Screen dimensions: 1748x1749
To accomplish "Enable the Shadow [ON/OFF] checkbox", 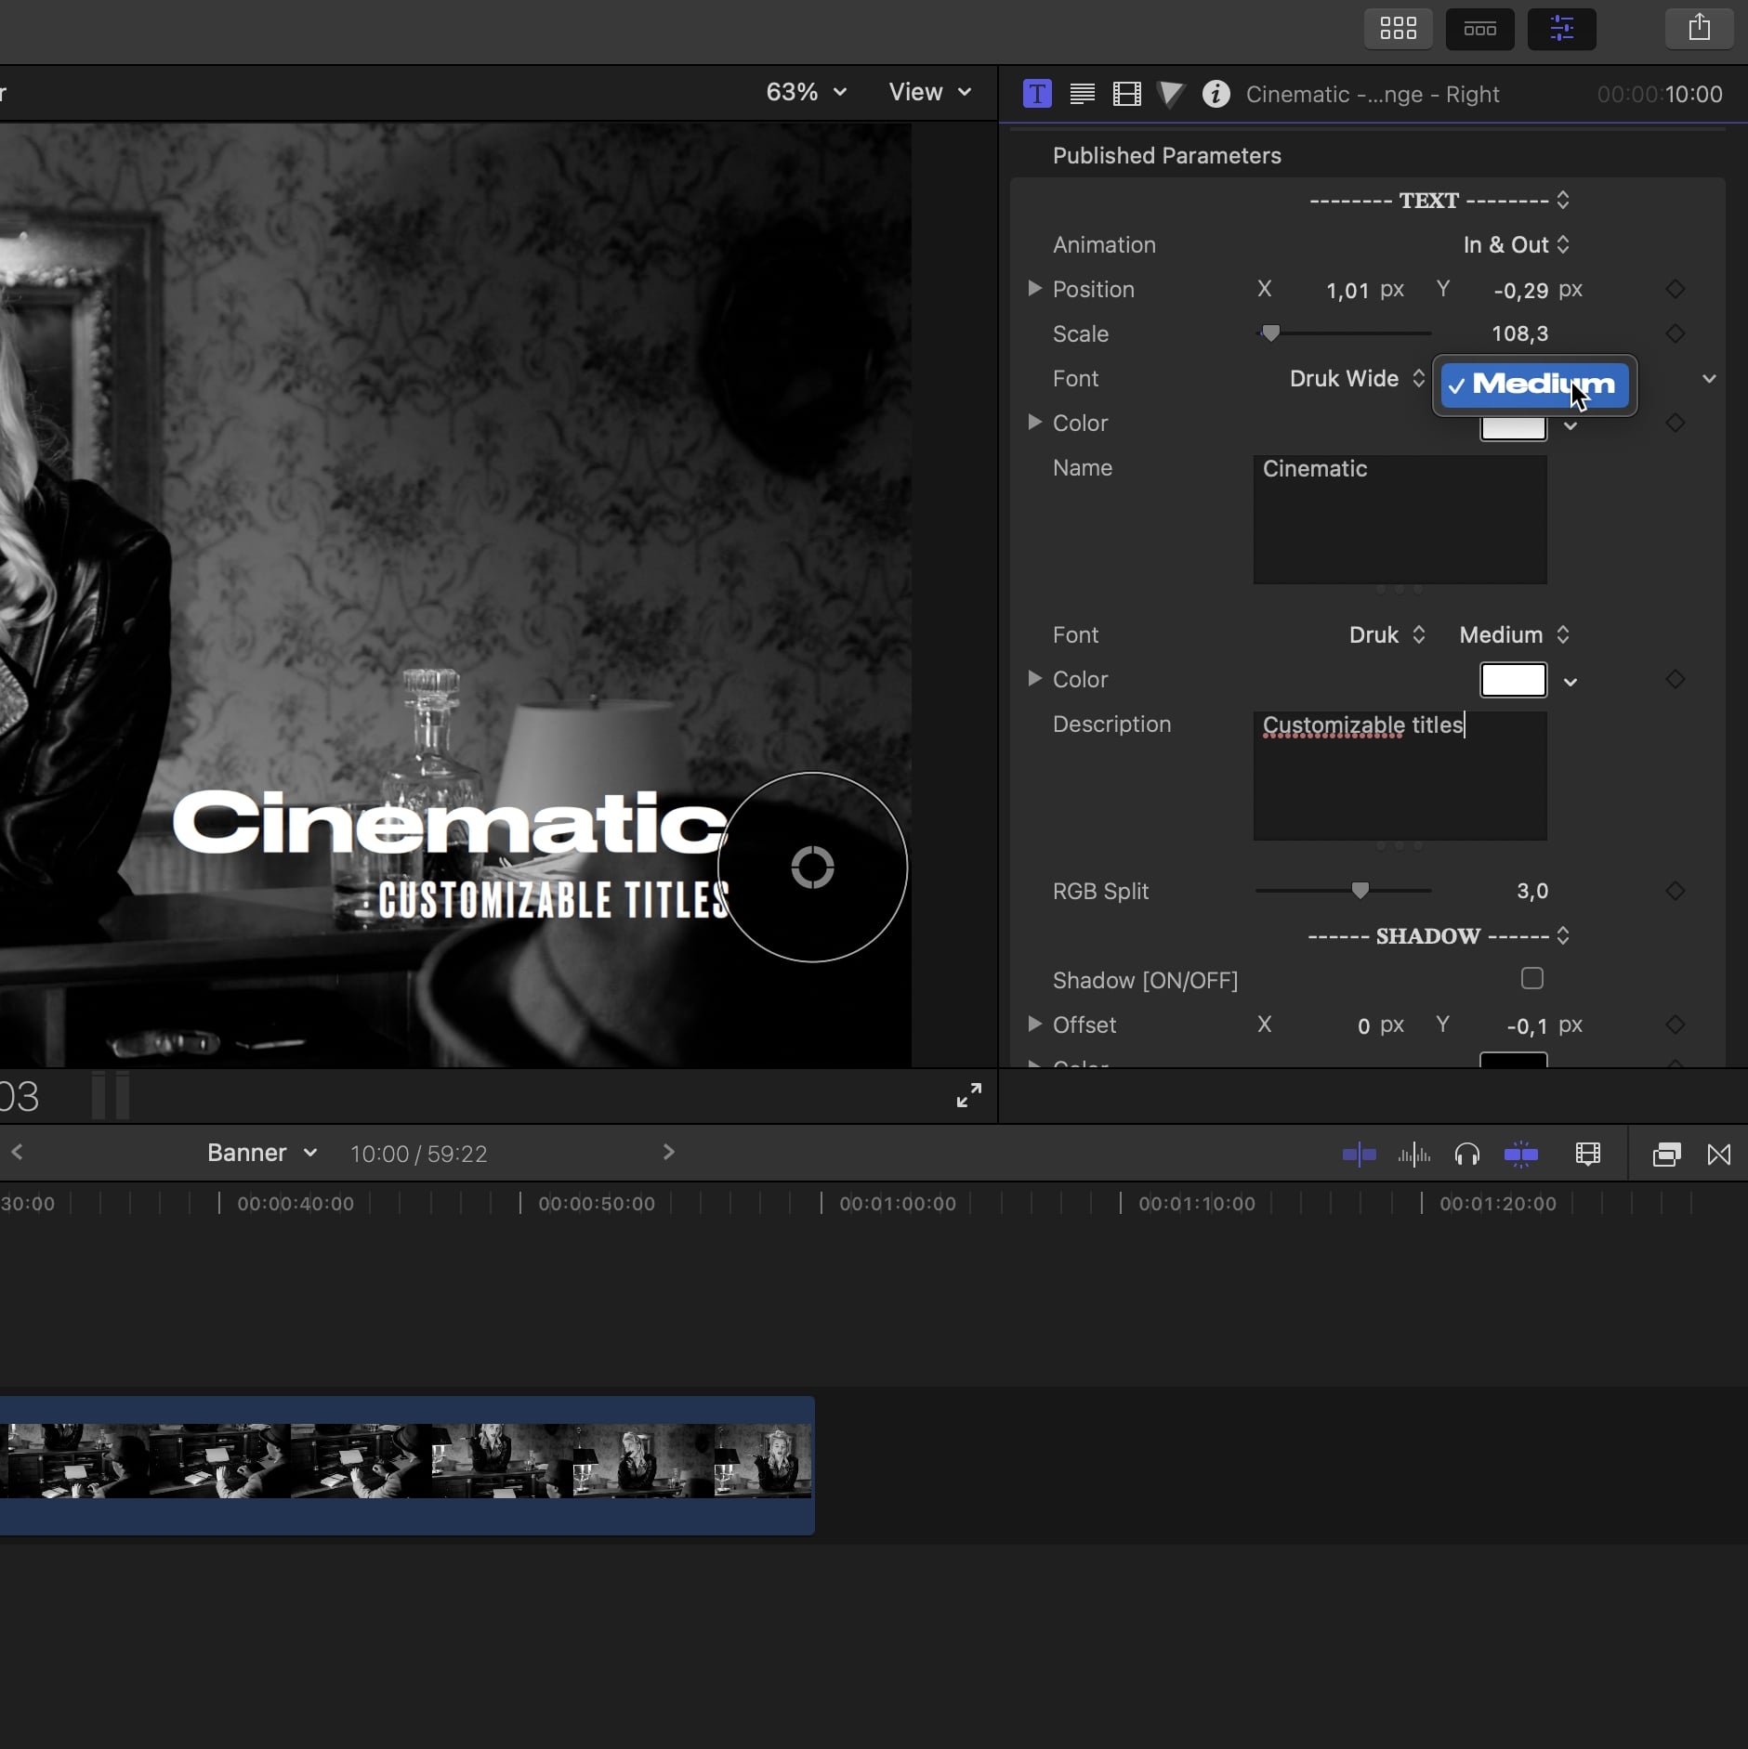I will (1531, 979).
